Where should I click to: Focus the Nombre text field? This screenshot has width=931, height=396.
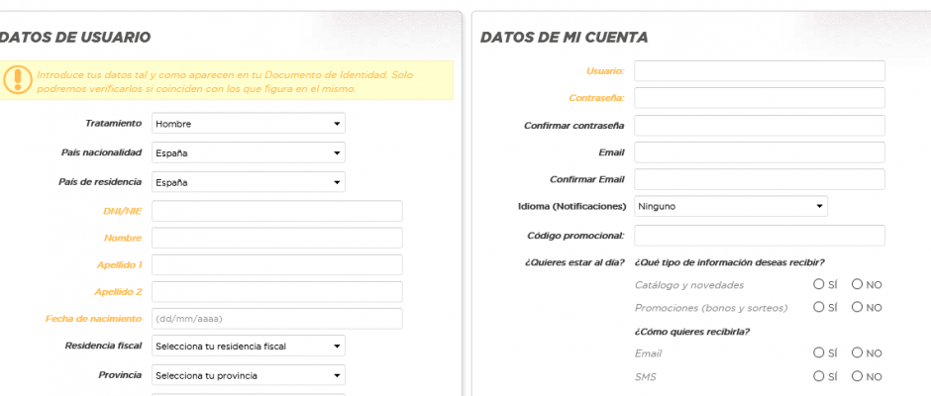tap(276, 238)
